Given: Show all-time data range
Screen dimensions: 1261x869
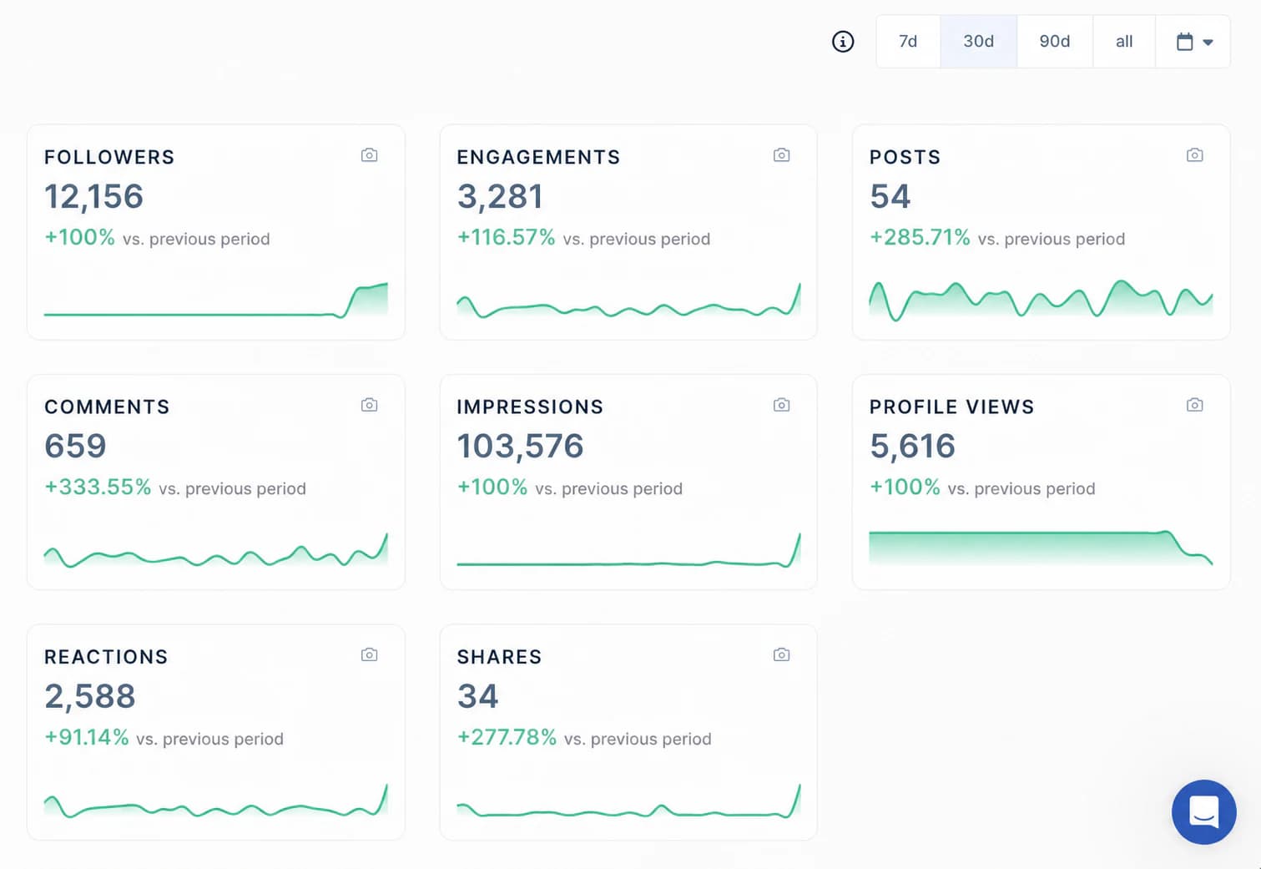Looking at the screenshot, I should click(x=1124, y=41).
